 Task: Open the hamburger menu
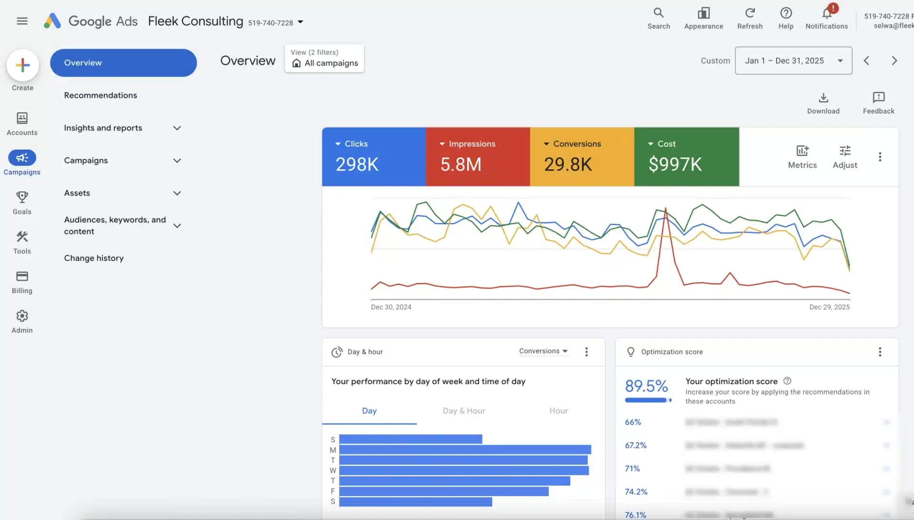[22, 21]
